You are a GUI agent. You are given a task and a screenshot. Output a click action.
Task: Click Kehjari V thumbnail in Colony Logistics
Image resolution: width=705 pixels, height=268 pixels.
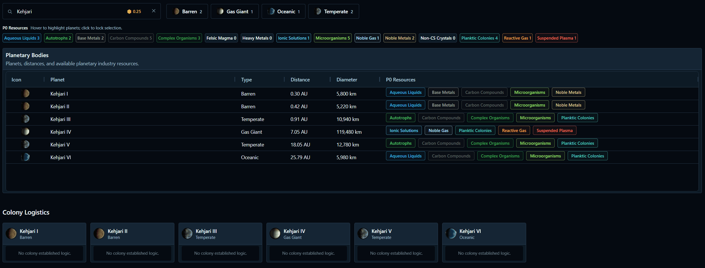(363, 234)
